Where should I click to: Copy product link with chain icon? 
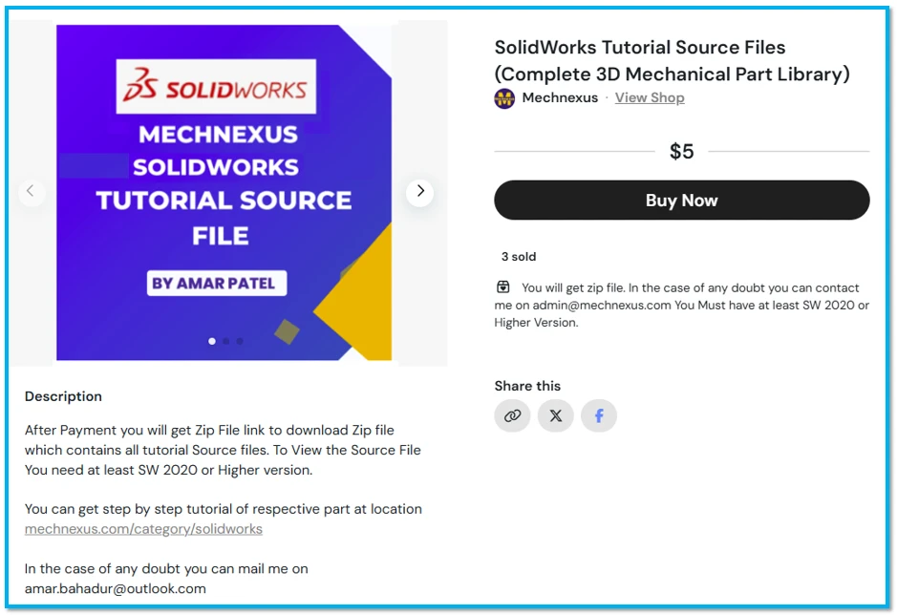pos(512,415)
